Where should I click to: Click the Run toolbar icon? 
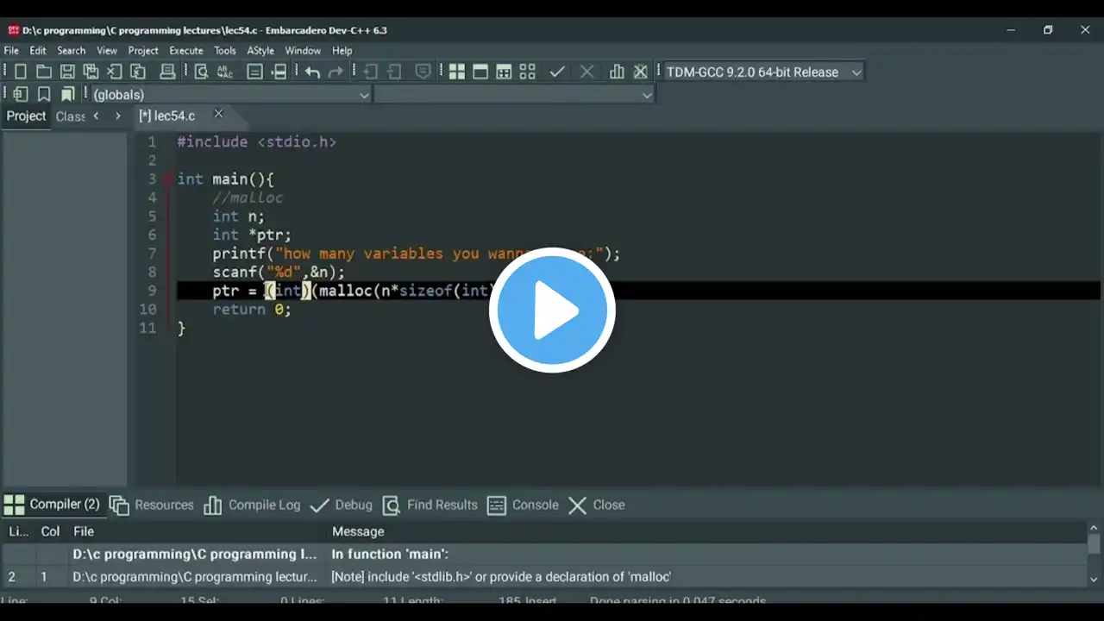(x=480, y=72)
